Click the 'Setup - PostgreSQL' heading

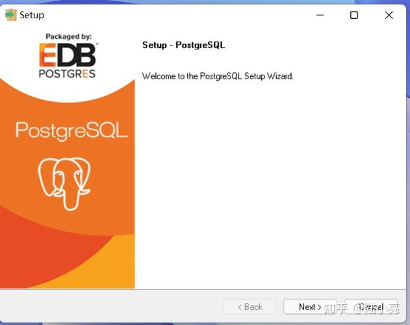(184, 45)
